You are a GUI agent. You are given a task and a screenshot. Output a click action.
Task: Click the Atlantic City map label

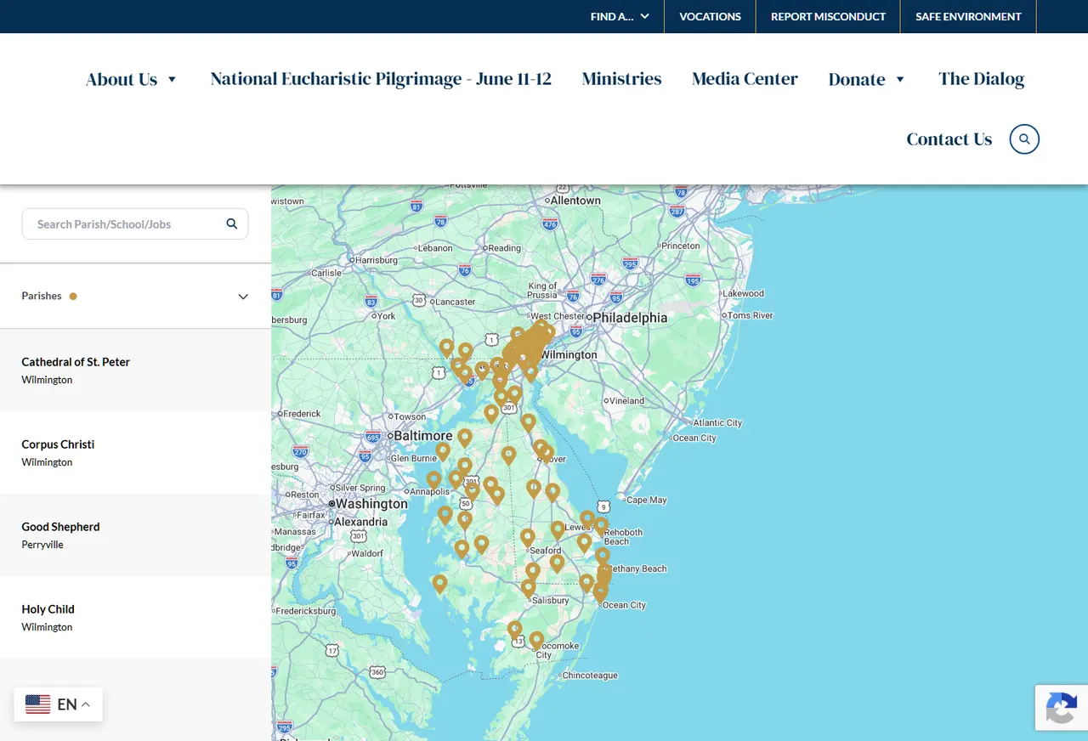click(717, 422)
